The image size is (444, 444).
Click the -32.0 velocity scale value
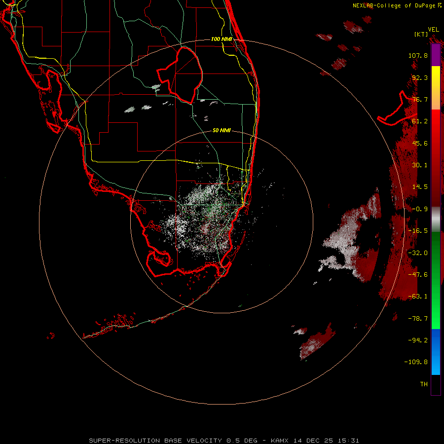pyautogui.click(x=418, y=253)
